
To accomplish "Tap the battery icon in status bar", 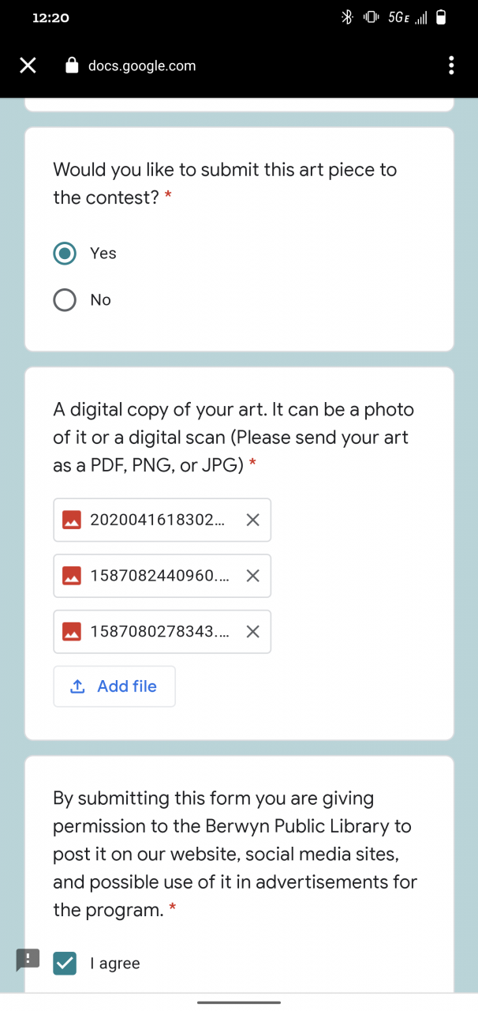I will pos(442,17).
